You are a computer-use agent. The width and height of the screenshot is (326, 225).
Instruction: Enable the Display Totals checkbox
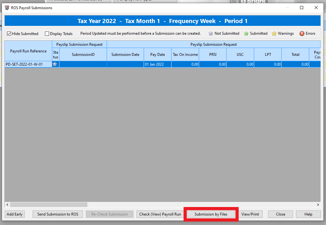tap(47, 33)
